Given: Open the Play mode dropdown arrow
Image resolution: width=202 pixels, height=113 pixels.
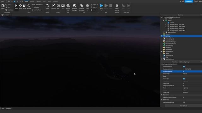Looking at the screenshot, I should [101, 10].
